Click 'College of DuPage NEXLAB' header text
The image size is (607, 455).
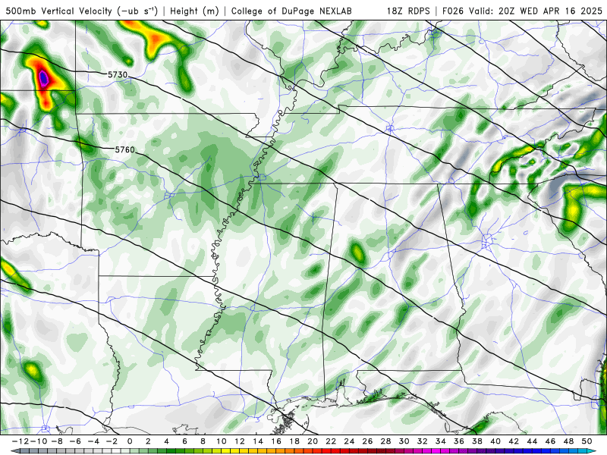(291, 11)
